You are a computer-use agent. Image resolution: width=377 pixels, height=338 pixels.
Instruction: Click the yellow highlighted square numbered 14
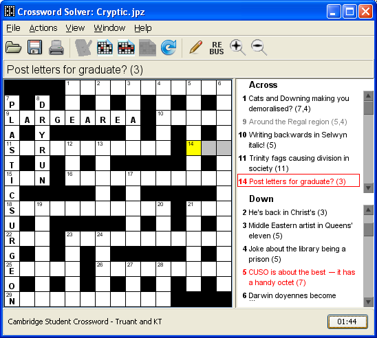click(193, 148)
